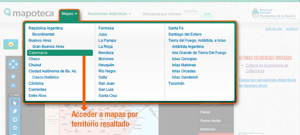Choose Islas Orcadas entry
The height and width of the screenshot is (135, 300).
pos(184,71)
